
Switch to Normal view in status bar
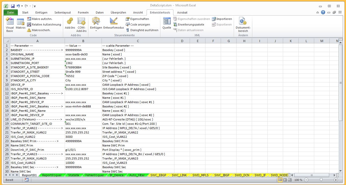pyautogui.click(x=280, y=180)
